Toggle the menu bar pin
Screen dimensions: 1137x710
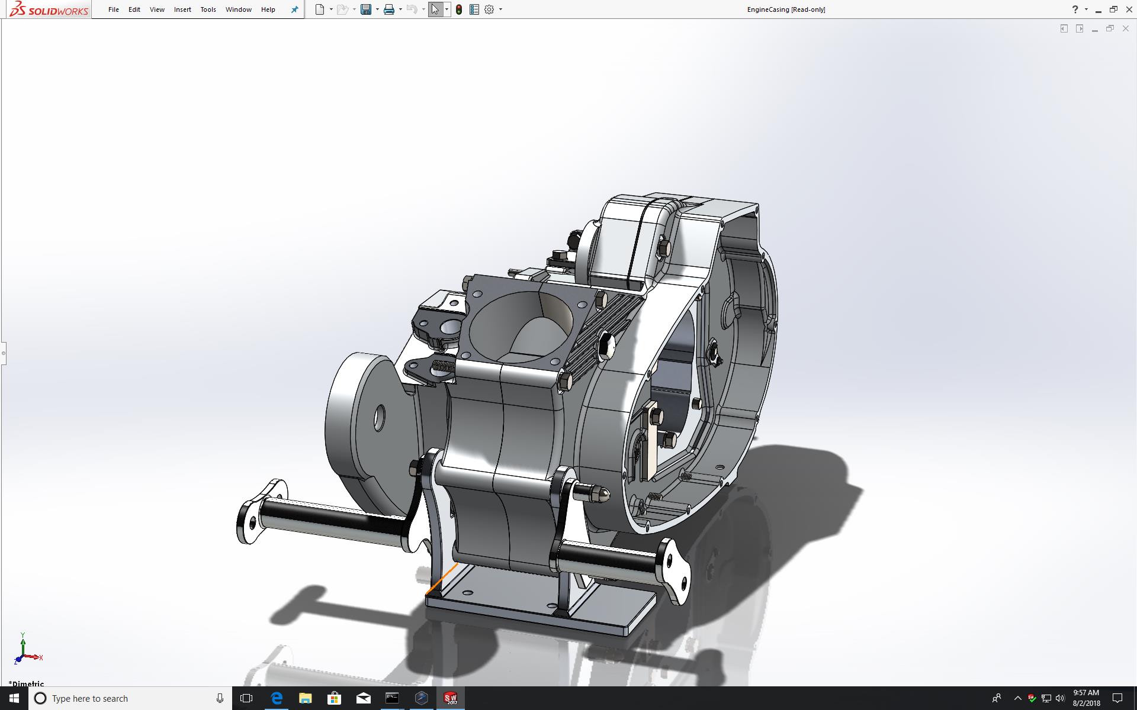pyautogui.click(x=294, y=9)
